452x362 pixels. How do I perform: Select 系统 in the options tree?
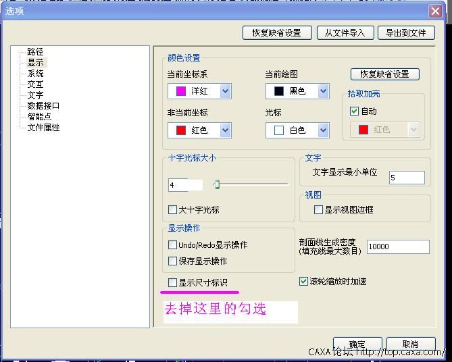pyautogui.click(x=35, y=74)
